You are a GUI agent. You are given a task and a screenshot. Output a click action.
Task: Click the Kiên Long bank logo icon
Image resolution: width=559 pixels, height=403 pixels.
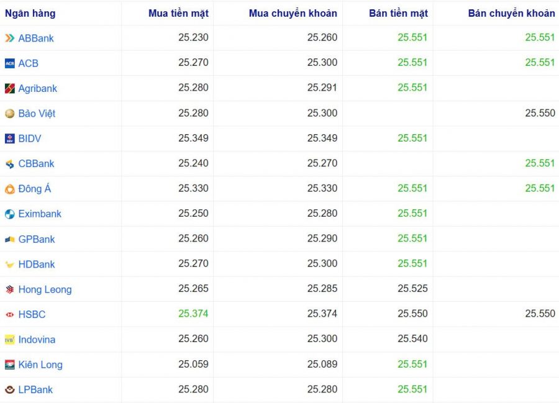[10, 365]
